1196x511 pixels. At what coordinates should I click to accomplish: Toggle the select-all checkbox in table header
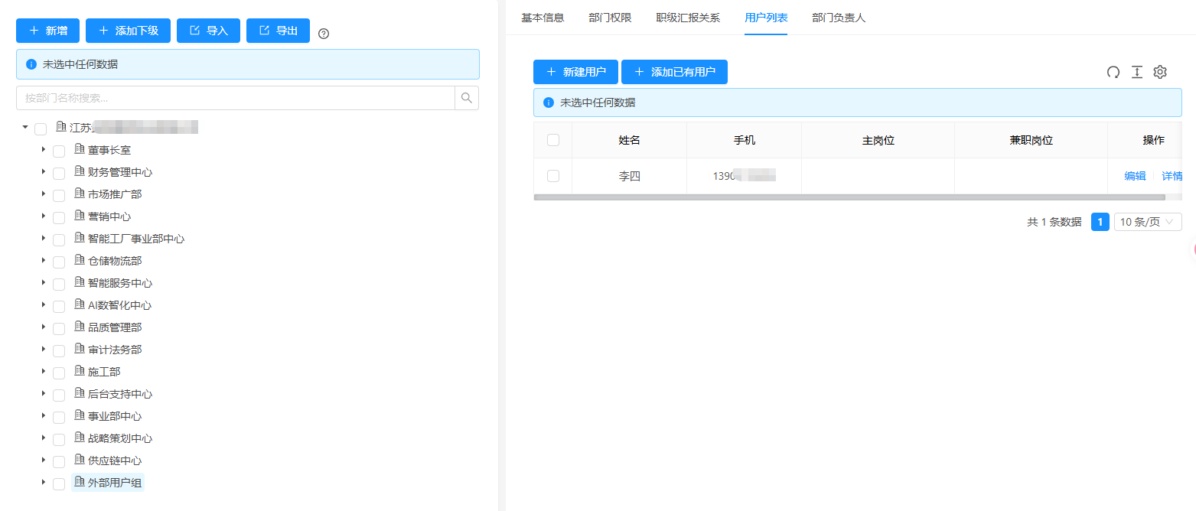coord(553,140)
